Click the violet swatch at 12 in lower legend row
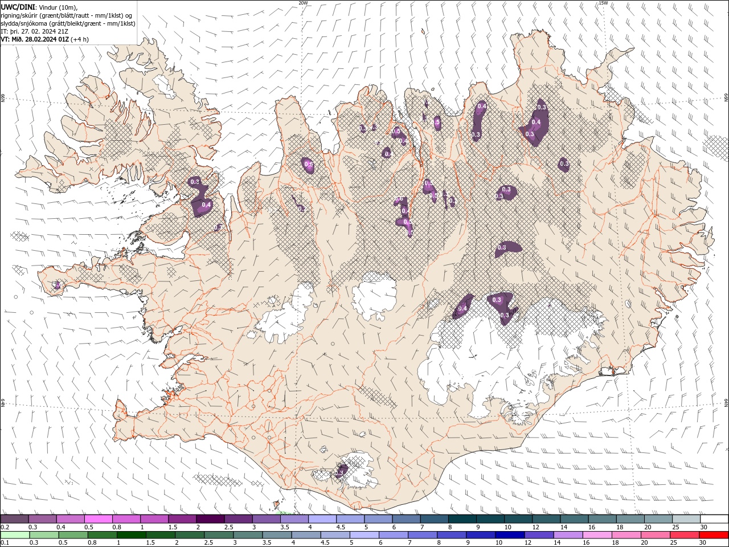 point(538,535)
